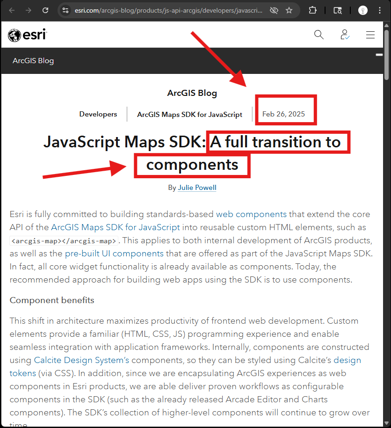Open site information icon in address bar

coord(65,10)
